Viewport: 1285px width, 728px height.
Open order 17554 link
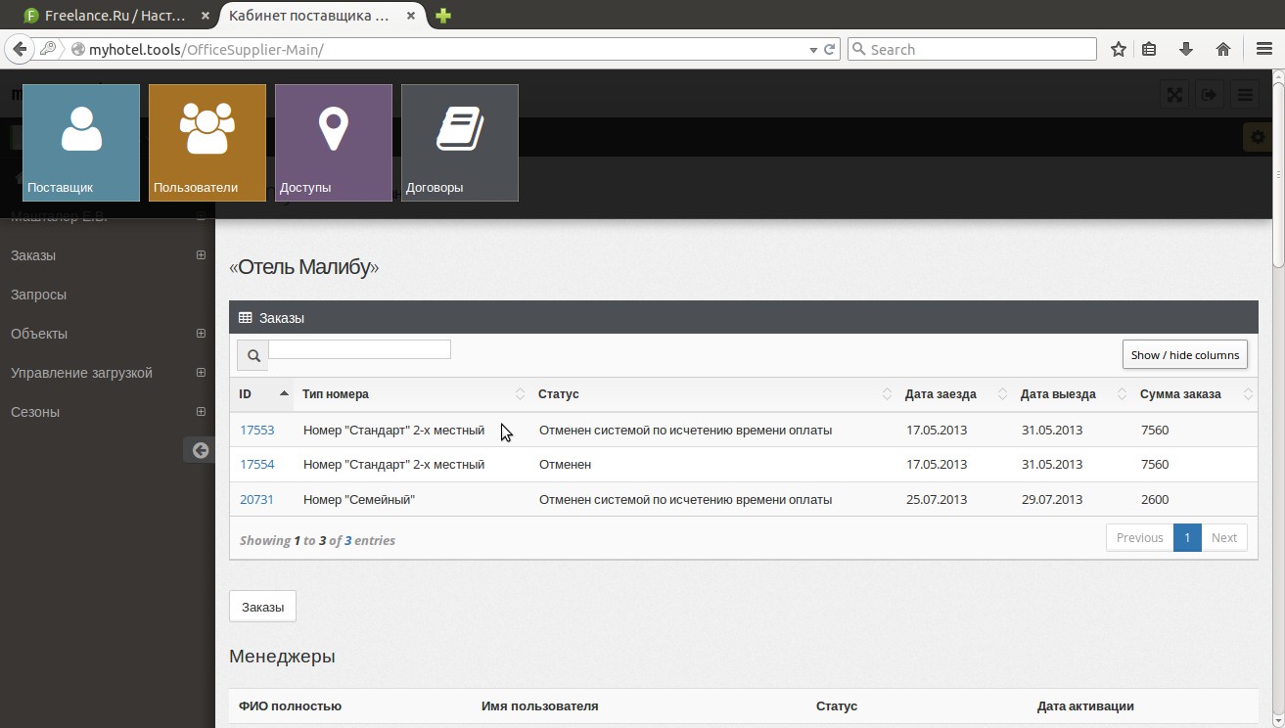[257, 464]
